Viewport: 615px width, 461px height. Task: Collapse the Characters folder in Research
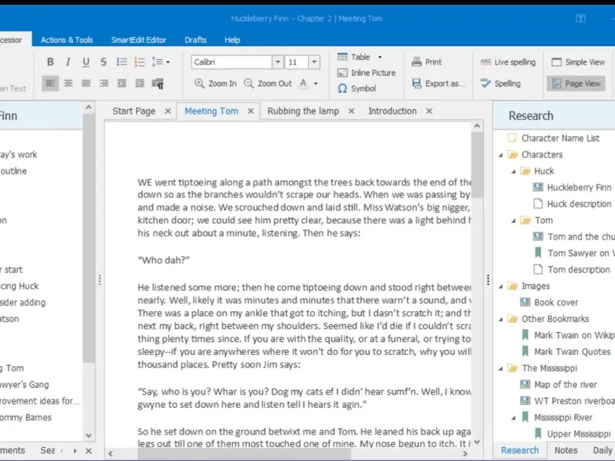click(500, 154)
